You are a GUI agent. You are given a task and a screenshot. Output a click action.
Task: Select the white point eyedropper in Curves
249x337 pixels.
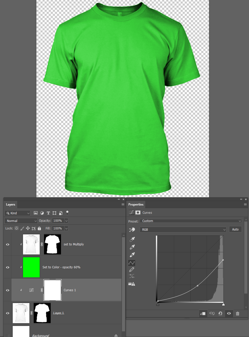click(132, 255)
